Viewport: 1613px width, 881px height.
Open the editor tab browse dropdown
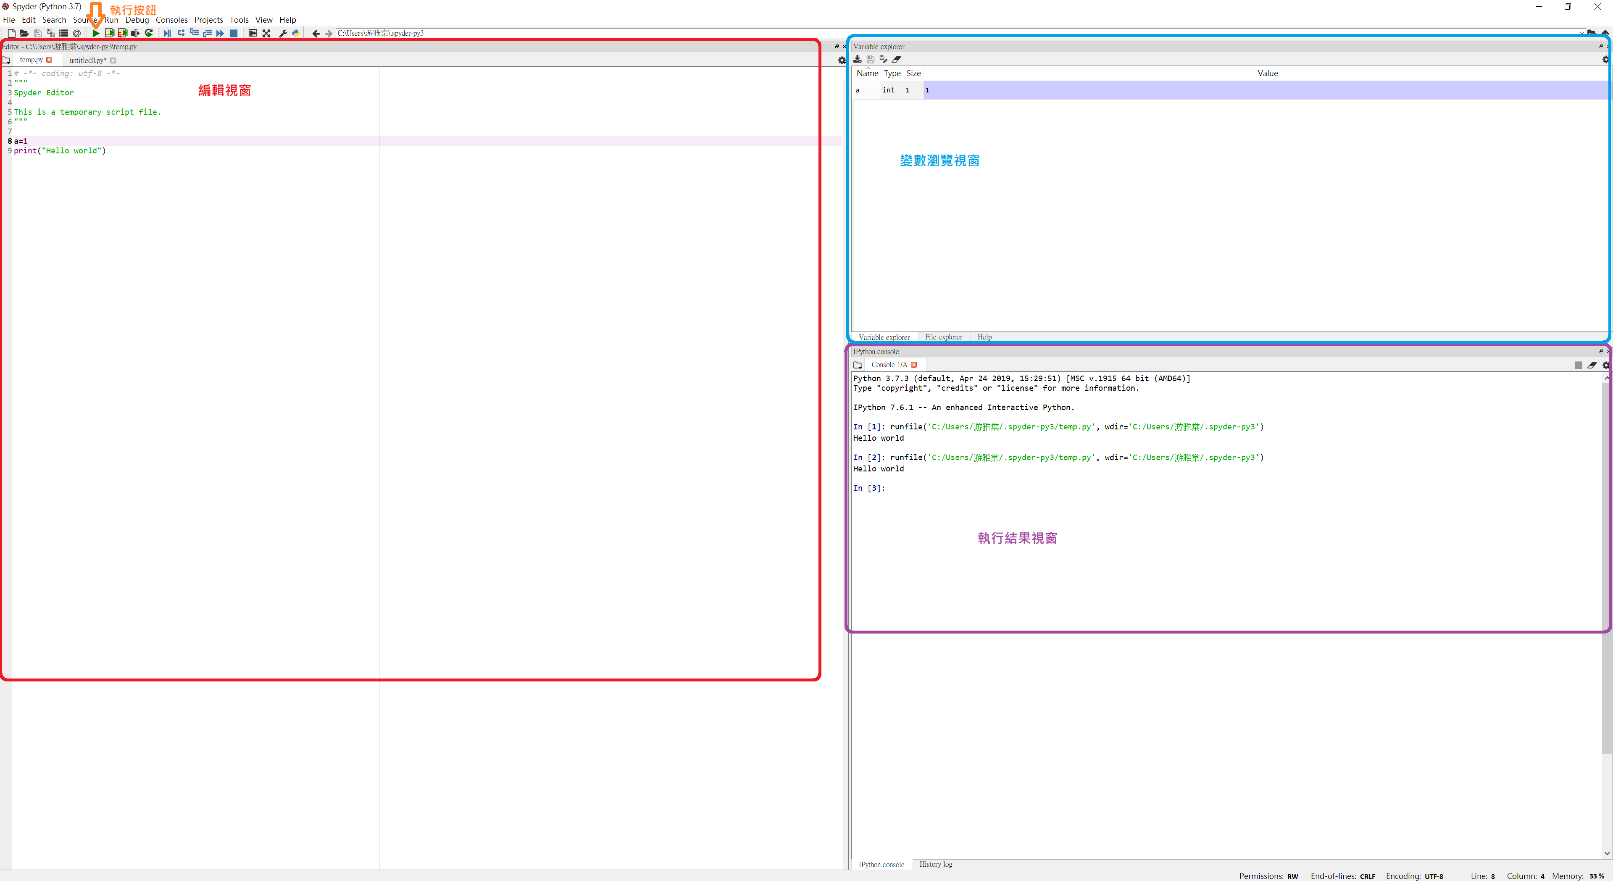6,60
